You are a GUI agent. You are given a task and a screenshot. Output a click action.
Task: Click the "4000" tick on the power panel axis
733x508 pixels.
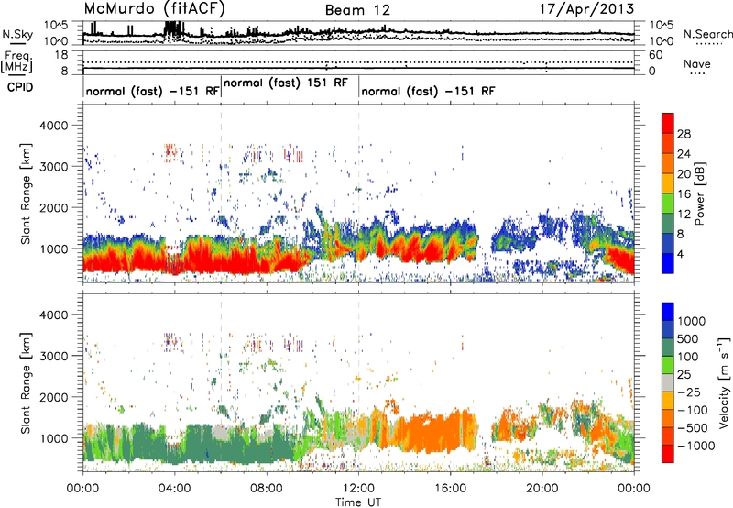pos(53,126)
